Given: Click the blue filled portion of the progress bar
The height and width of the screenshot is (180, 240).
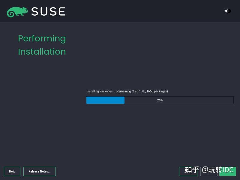Looking at the screenshot, I should point(105,100).
